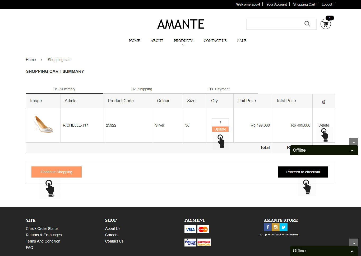Click Proceed to checkout button
Image resolution: width=361 pixels, height=256 pixels.
coord(303,172)
